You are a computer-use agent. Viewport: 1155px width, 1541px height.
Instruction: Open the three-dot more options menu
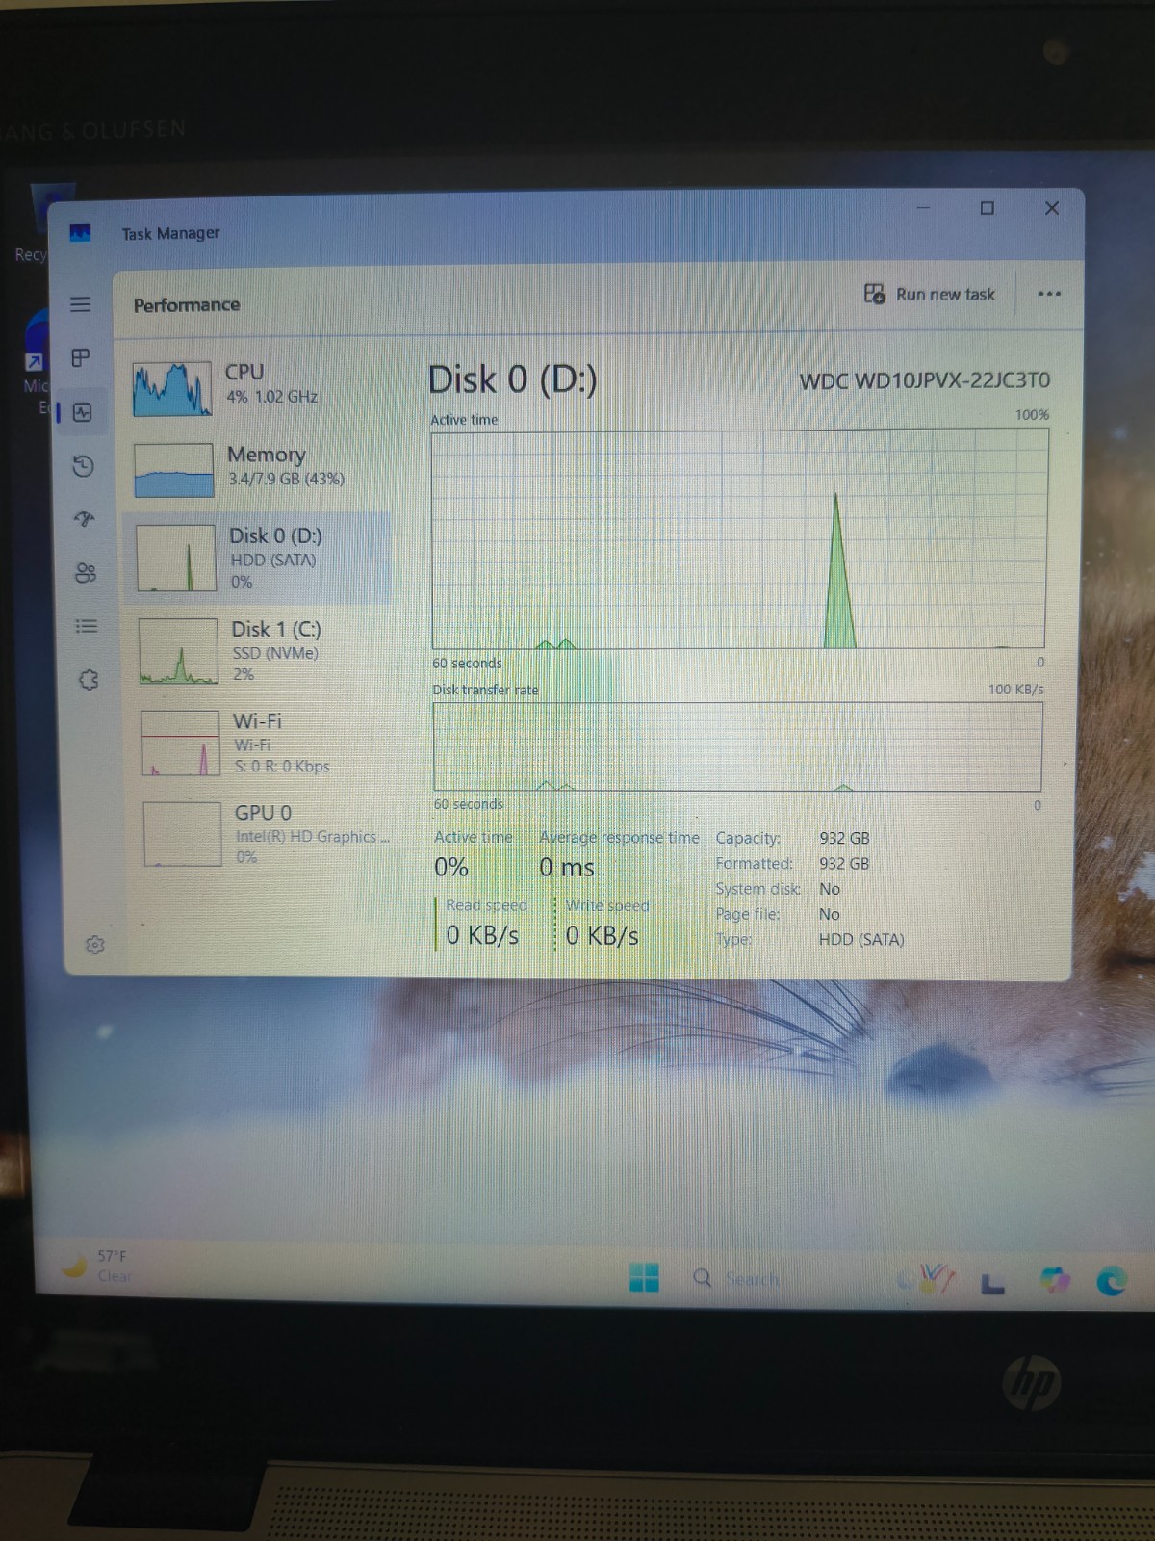(1049, 294)
